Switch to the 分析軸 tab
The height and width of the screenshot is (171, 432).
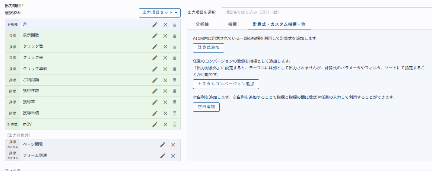coord(202,24)
